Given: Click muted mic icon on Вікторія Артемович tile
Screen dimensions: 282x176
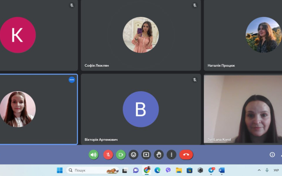Looking at the screenshot, I should click(195, 80).
